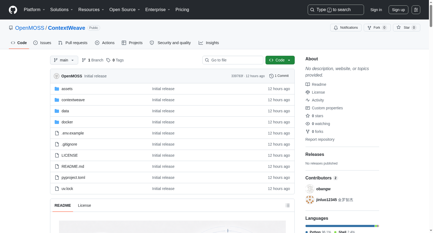
Task: Open the Security and quality tab
Action: 170,43
